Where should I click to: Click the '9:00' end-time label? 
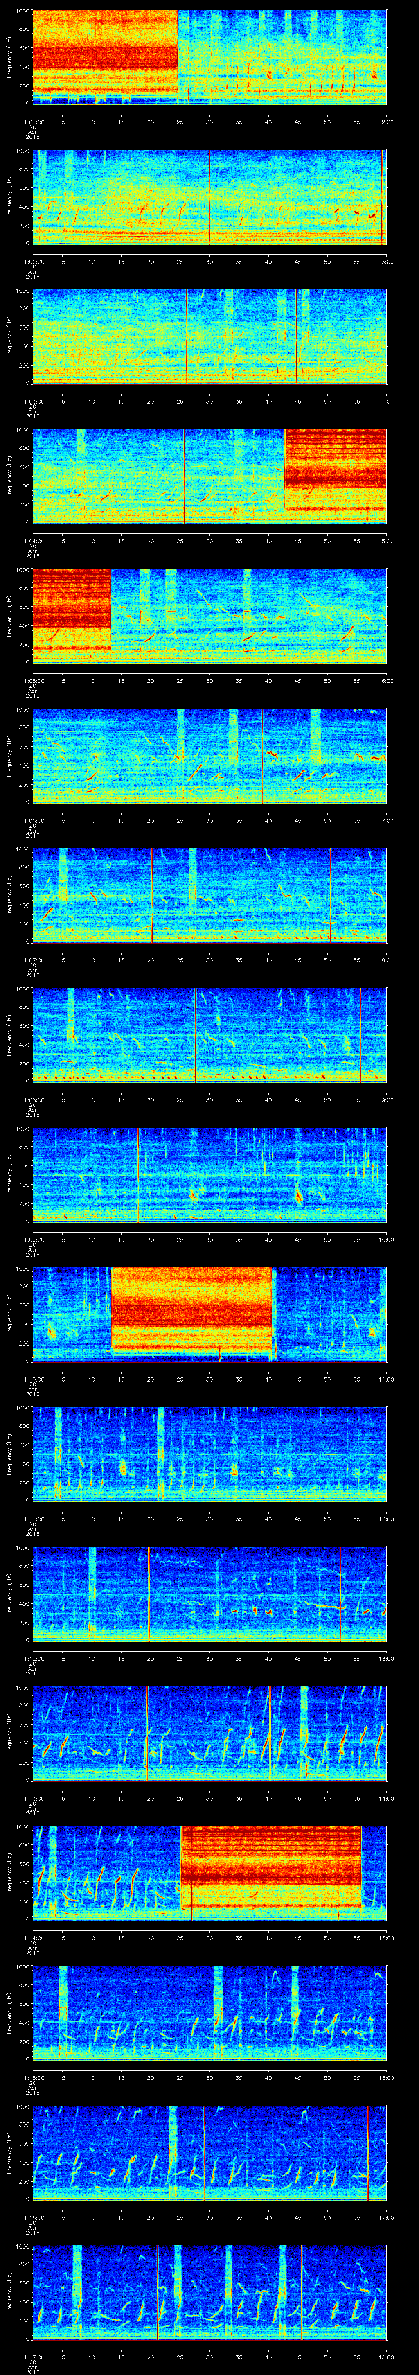point(387,1099)
